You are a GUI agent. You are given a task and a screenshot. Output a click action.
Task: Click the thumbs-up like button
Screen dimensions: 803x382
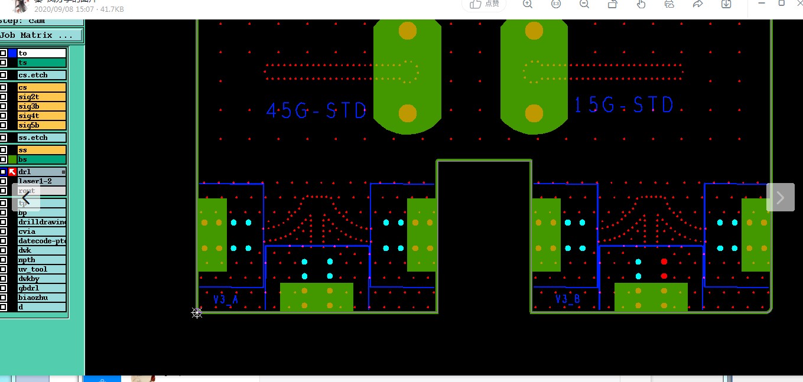[485, 4]
